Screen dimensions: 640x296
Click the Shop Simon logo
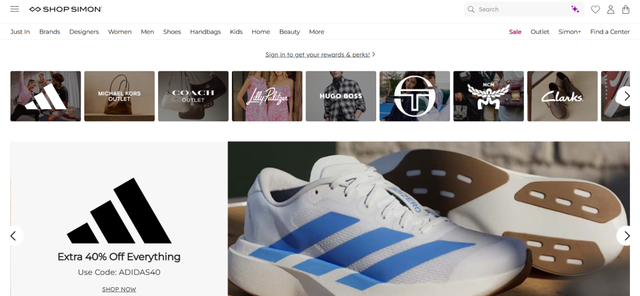pyautogui.click(x=66, y=9)
